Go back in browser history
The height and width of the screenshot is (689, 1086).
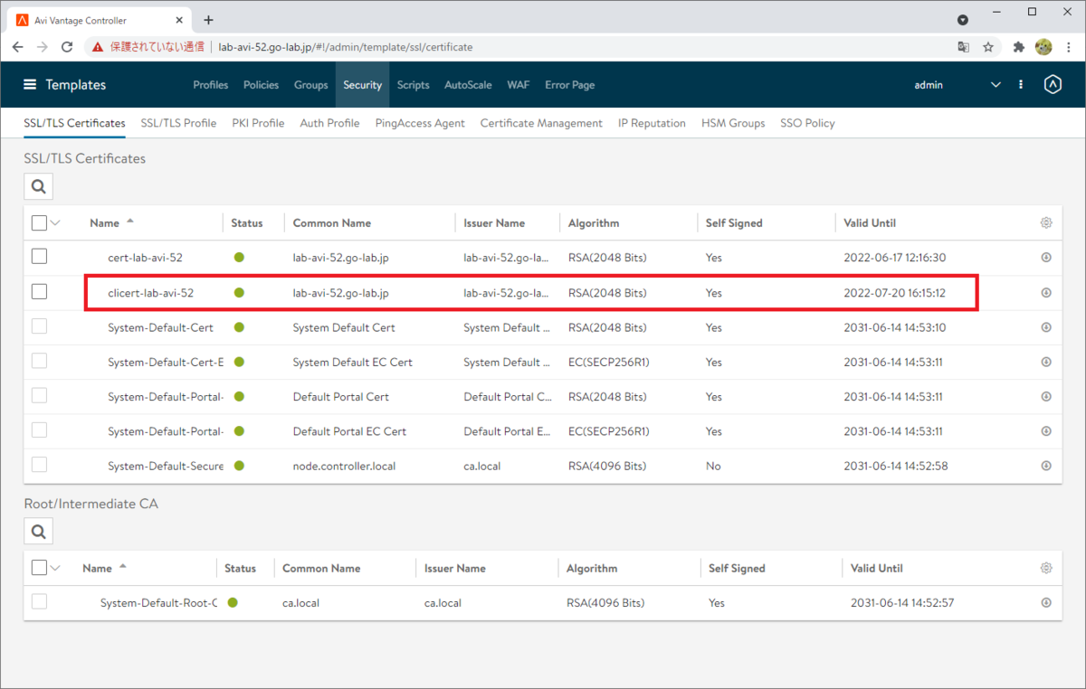coord(17,47)
